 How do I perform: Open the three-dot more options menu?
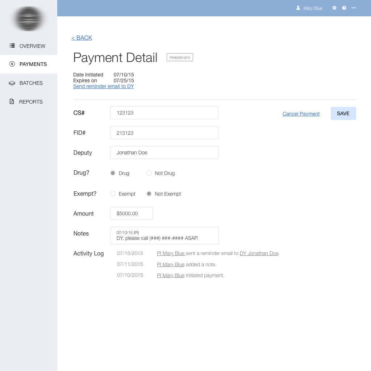[354, 8]
